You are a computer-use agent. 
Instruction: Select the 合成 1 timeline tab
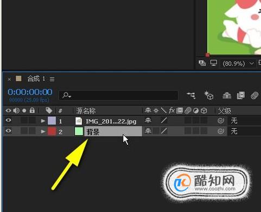[36, 79]
